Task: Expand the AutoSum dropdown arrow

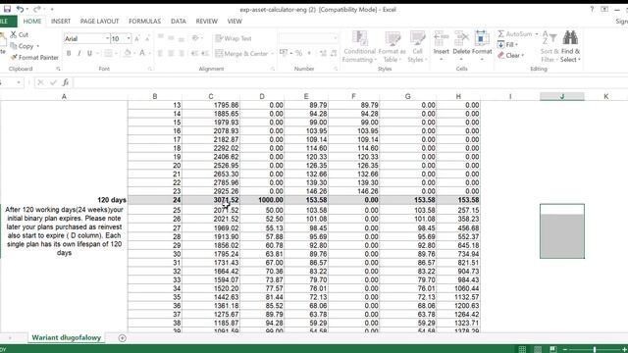Action: [x=537, y=34]
